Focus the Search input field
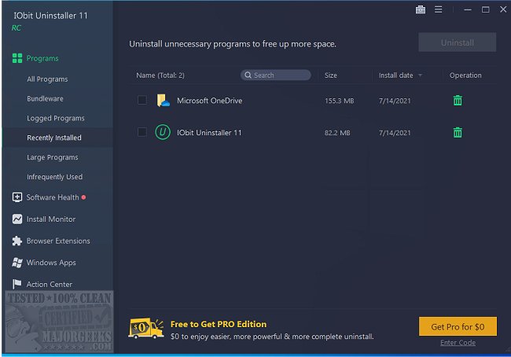Viewport: 511px width, 357px height. tap(276, 75)
